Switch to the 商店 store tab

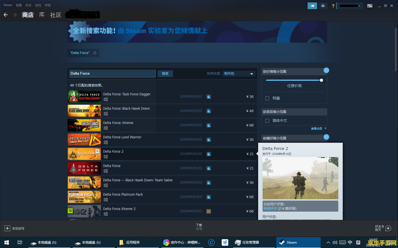(28, 15)
